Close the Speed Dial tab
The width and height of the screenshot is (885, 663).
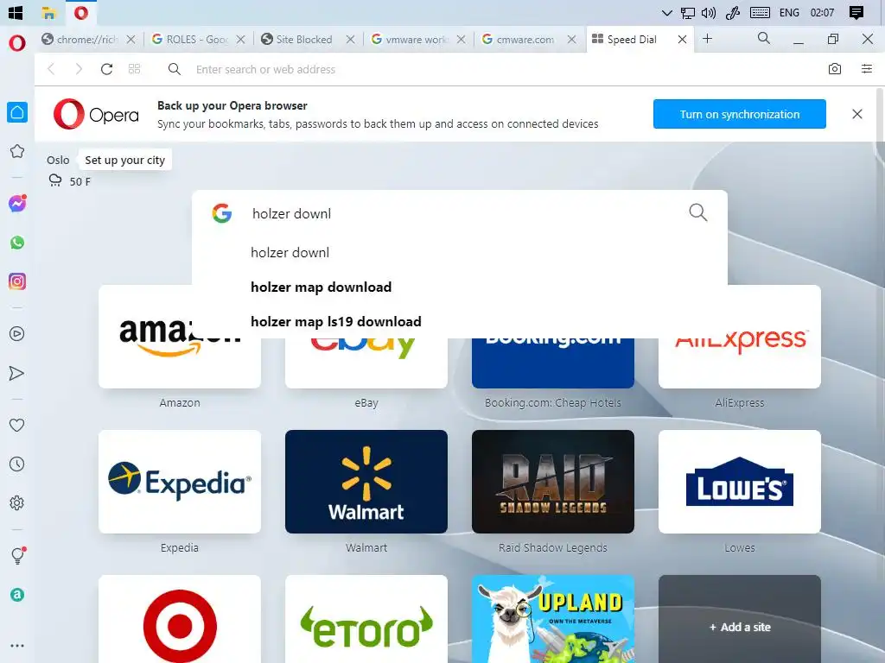tap(682, 40)
